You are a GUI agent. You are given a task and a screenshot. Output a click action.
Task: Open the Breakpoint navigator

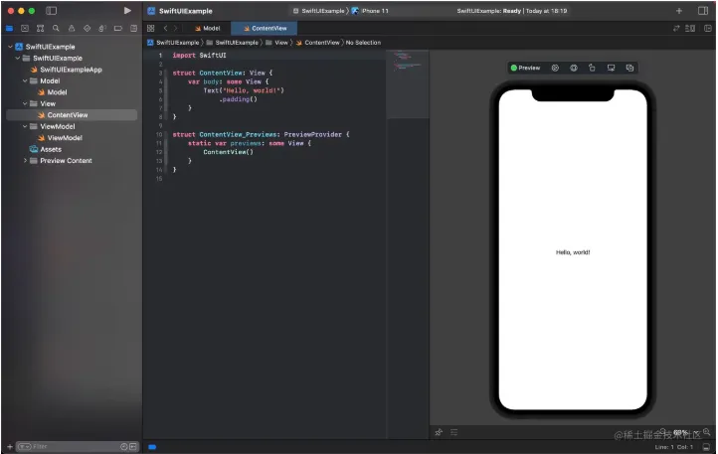[x=118, y=29]
